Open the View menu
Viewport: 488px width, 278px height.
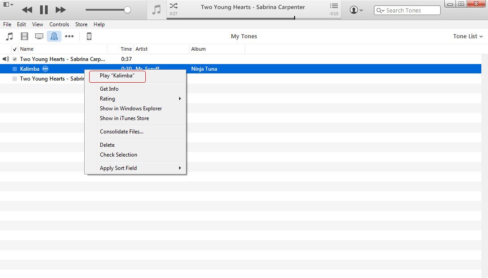[x=37, y=24]
